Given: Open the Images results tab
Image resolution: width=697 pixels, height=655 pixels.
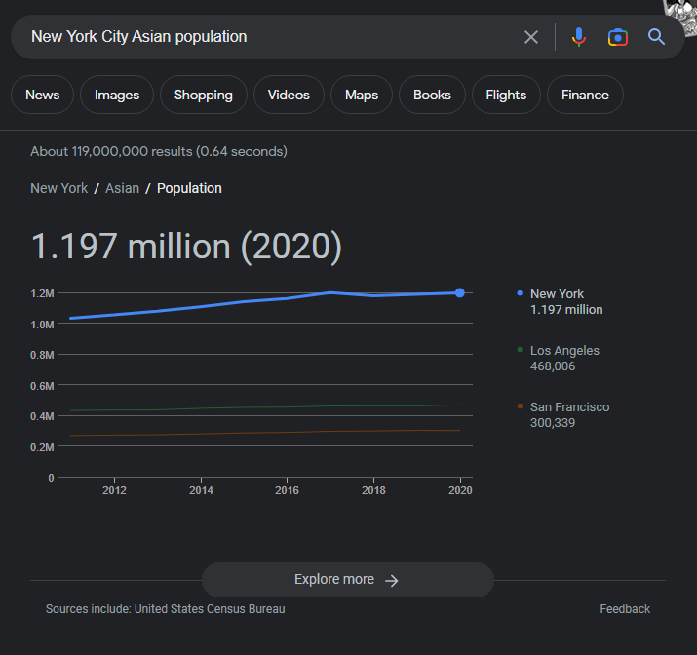Looking at the screenshot, I should (117, 95).
